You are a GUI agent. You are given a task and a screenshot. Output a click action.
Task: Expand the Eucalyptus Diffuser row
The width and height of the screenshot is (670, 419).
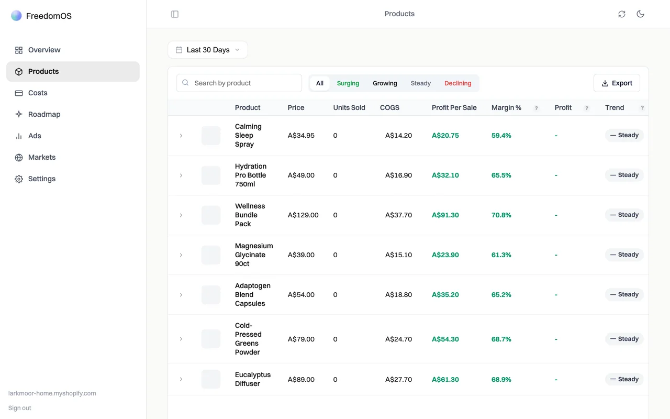[x=181, y=379]
